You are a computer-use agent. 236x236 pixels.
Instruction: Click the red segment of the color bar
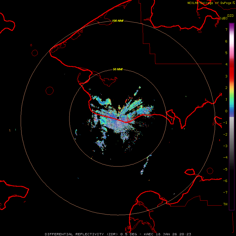click(232, 71)
